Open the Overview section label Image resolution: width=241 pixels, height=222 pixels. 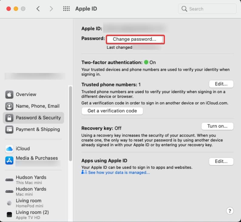coord(26,94)
